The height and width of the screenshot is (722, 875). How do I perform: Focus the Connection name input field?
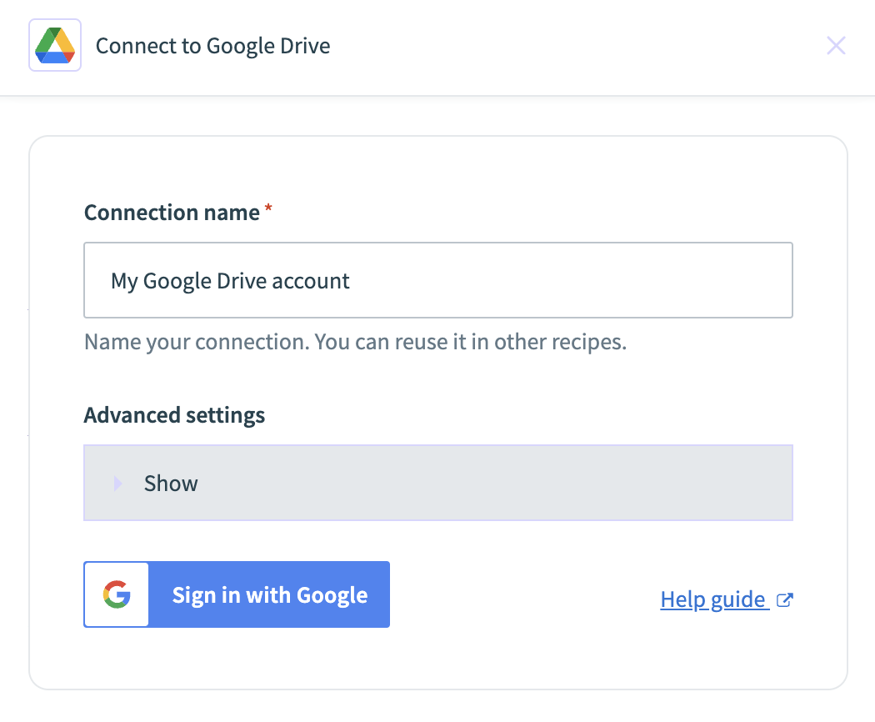pos(438,280)
